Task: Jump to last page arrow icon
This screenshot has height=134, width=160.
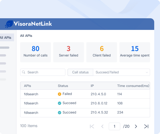Action: click(x=146, y=126)
